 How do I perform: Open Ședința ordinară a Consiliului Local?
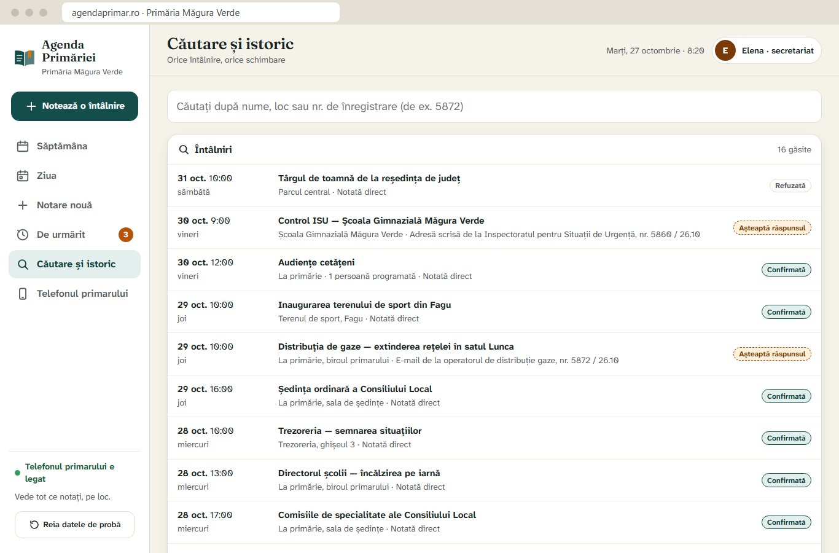pyautogui.click(x=494, y=396)
